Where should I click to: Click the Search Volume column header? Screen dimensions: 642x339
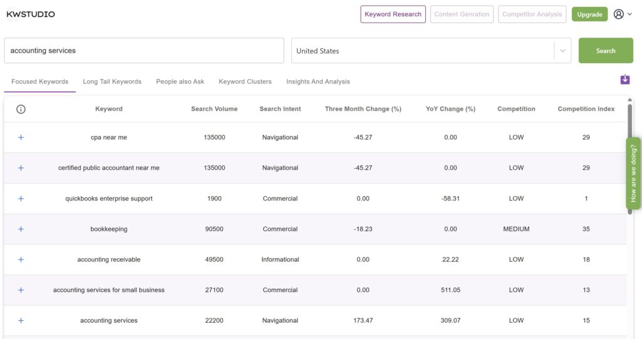coord(214,109)
